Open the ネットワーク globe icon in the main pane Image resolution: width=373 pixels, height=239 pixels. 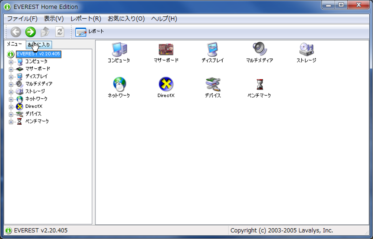tap(119, 87)
